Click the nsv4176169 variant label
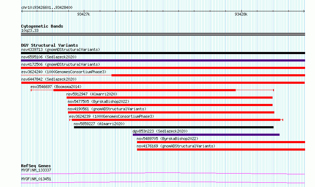 pos(176,146)
